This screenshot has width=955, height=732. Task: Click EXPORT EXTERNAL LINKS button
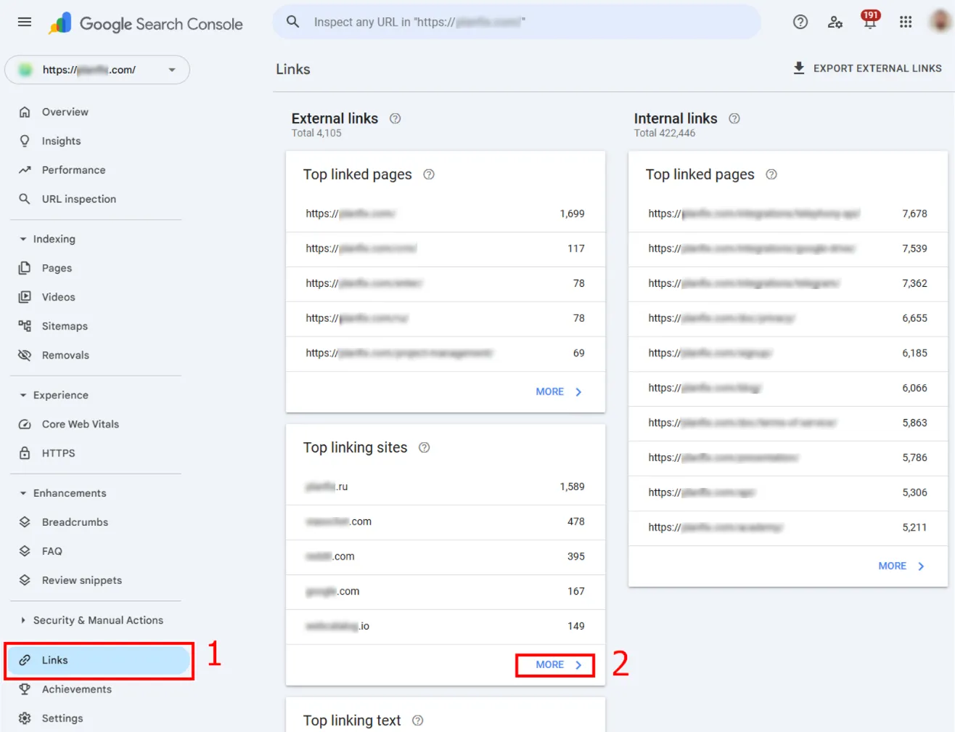pyautogui.click(x=867, y=68)
